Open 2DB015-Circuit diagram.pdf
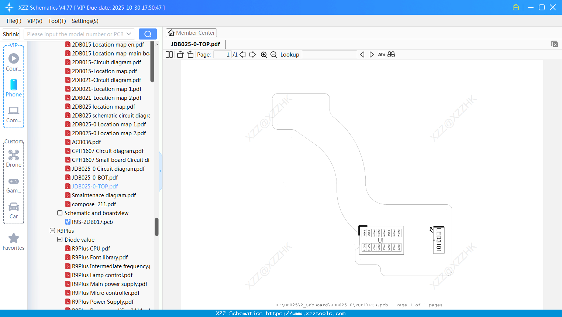The image size is (562, 317). tap(106, 62)
